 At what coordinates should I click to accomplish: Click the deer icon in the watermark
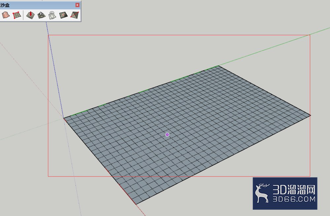coord(262,193)
